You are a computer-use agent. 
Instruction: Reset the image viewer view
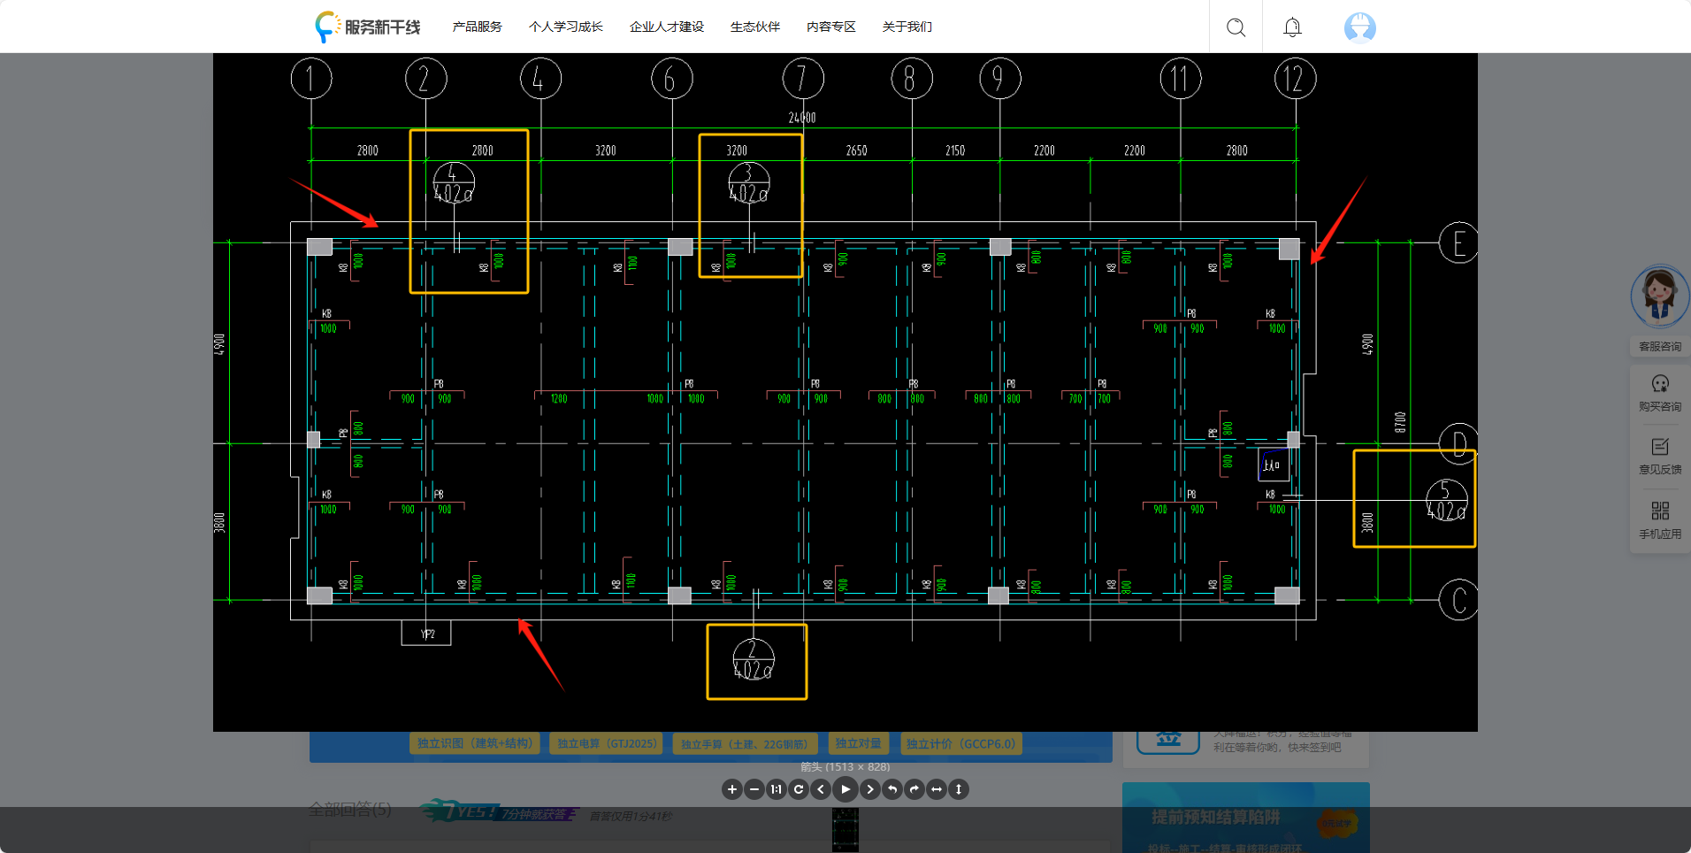coord(799,789)
